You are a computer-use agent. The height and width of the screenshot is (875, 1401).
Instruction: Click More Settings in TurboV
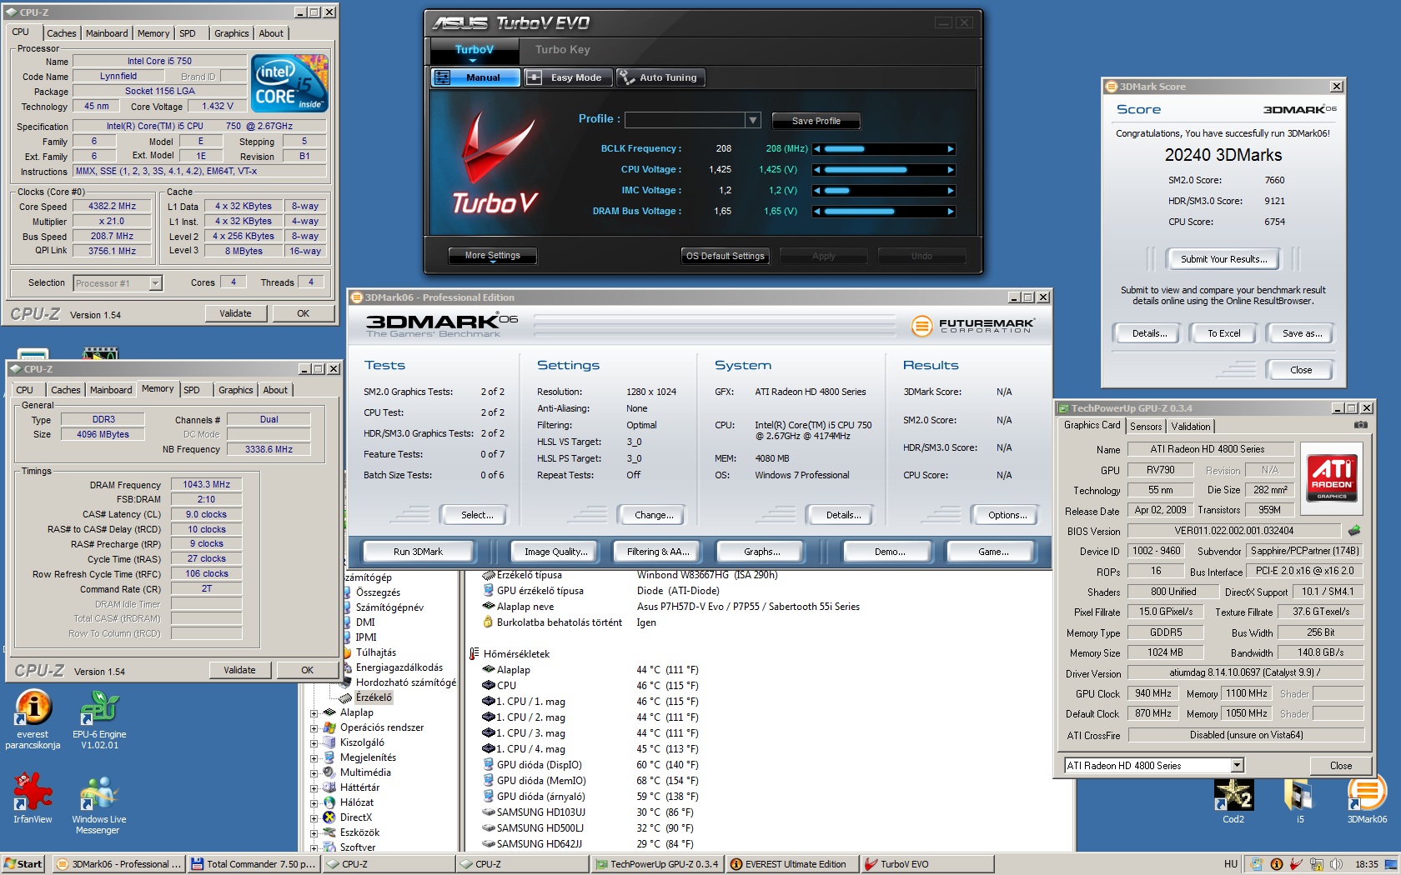point(492,256)
